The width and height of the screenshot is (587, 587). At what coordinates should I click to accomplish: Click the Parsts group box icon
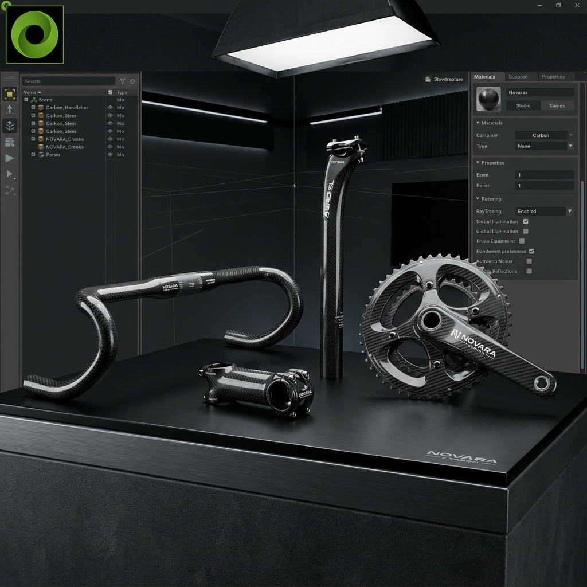point(41,155)
